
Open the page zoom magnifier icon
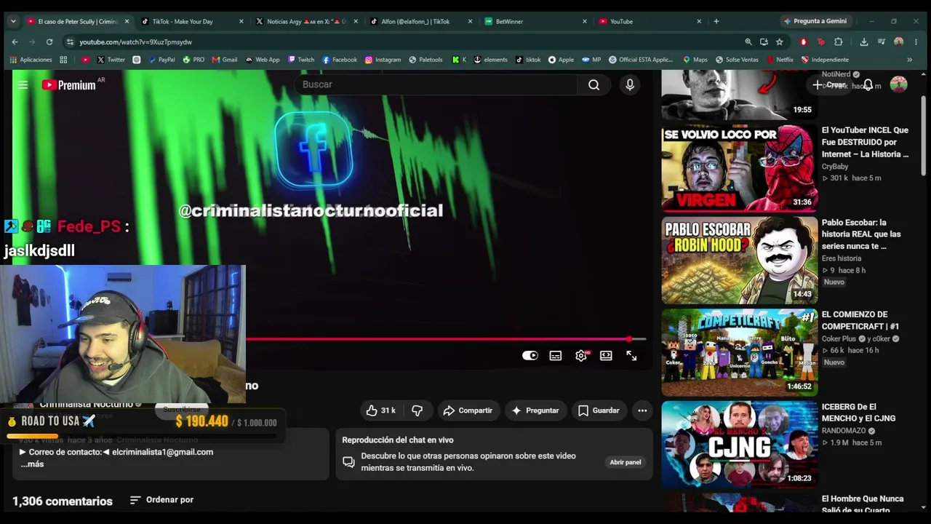[748, 42]
